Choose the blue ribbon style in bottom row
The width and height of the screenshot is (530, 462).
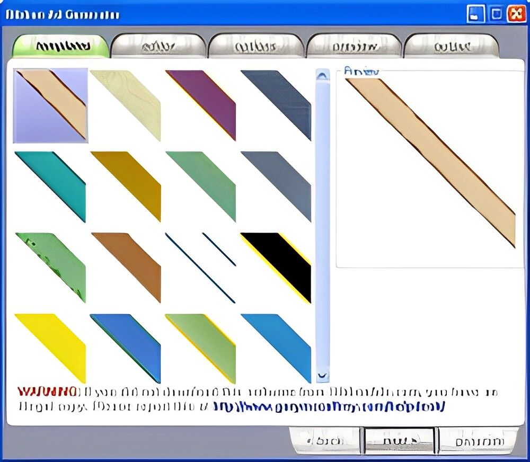click(127, 342)
